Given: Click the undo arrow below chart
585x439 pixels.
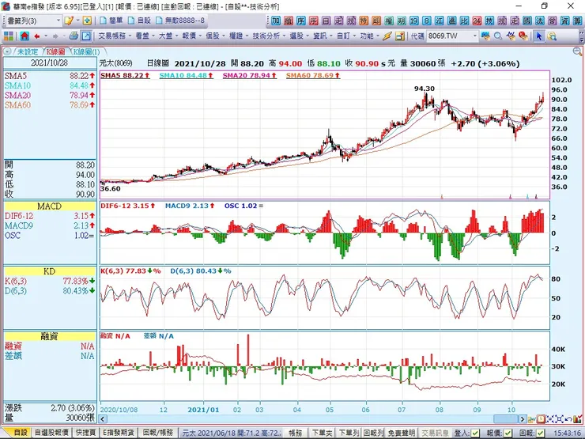Looking at the screenshot, I should tap(568, 419).
